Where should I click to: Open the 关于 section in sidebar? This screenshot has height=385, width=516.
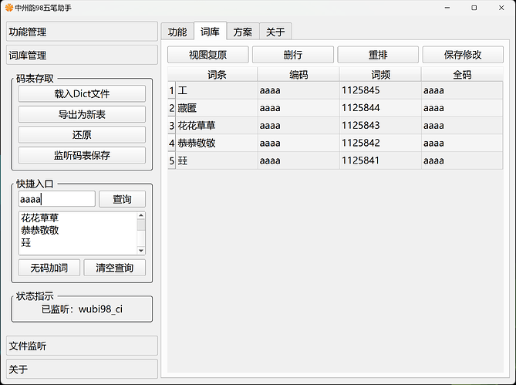pos(82,369)
